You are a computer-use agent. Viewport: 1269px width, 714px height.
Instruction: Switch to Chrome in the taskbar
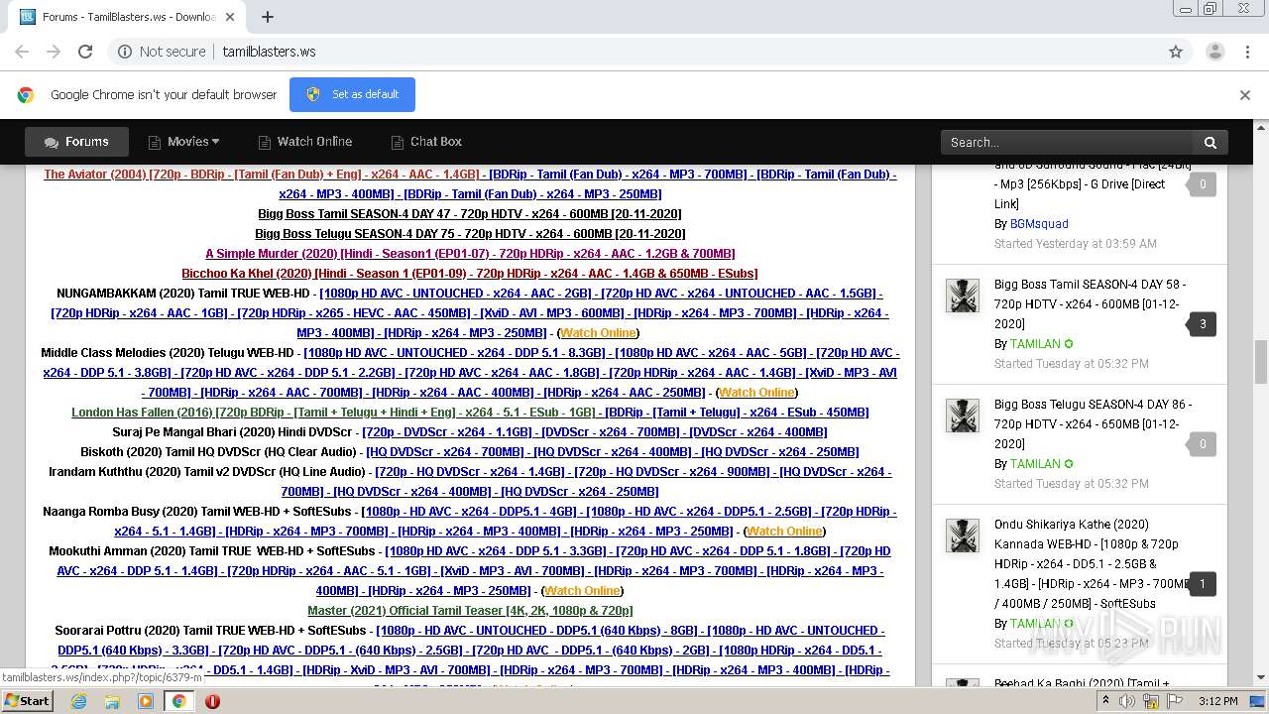click(178, 700)
